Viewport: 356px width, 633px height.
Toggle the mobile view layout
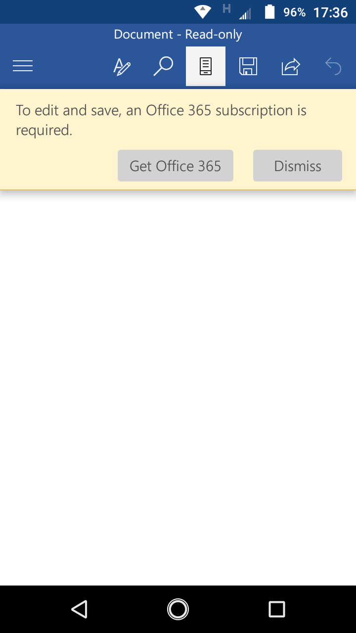pos(206,66)
